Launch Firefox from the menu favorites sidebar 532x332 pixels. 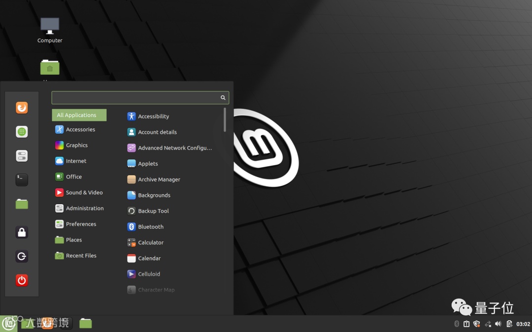(x=22, y=108)
